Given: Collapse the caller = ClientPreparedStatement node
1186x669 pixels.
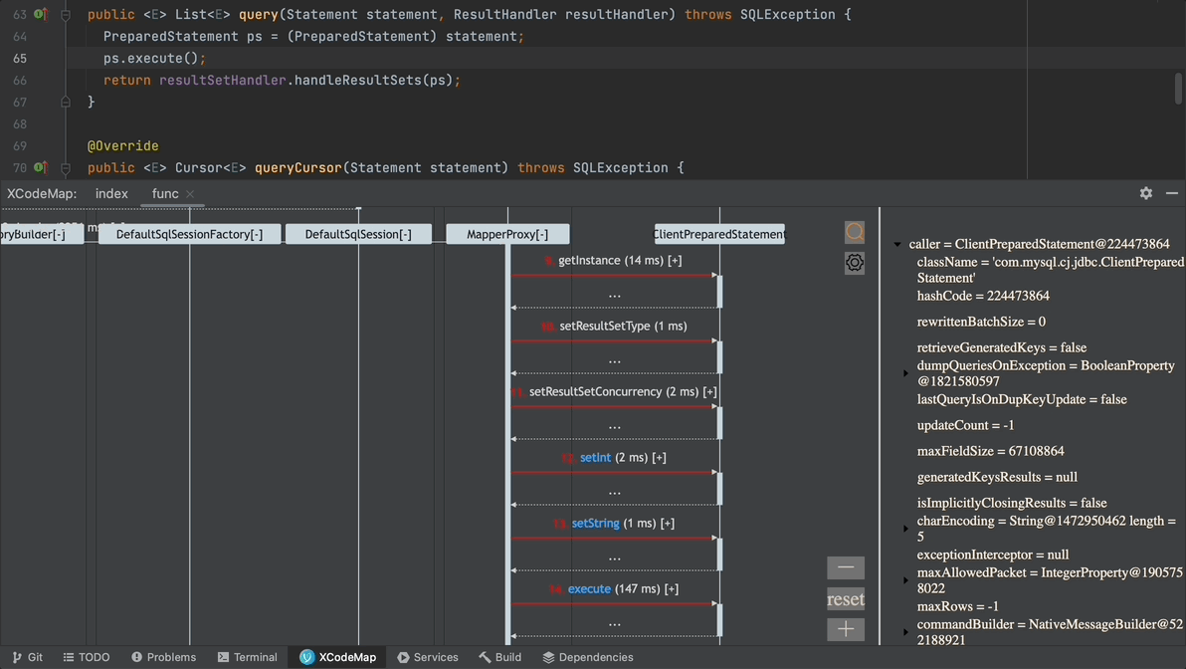Looking at the screenshot, I should pyautogui.click(x=897, y=245).
